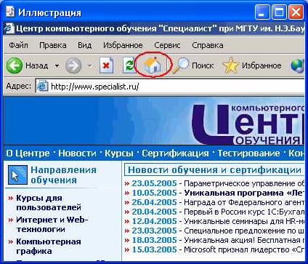Click the cursor icon beside Направления обучения
The image size is (308, 264).
[17, 175]
